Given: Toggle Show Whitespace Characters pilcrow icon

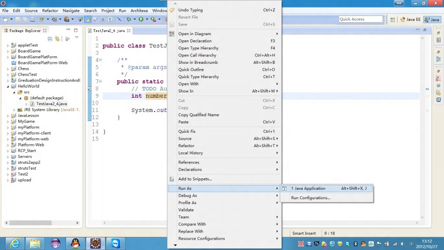Looking at the screenshot, I should 111,20.
